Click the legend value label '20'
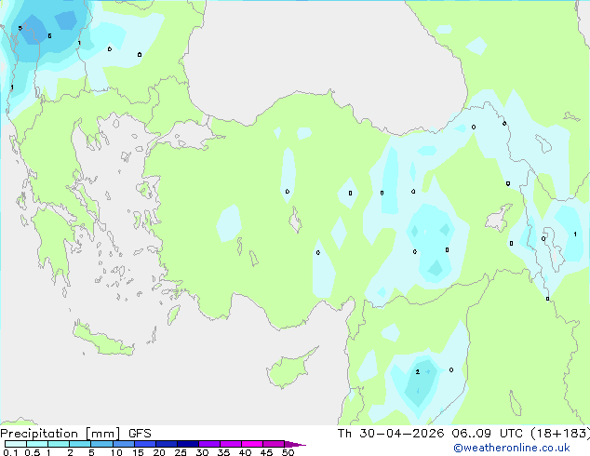This screenshot has height=456, width=590. coord(159,452)
